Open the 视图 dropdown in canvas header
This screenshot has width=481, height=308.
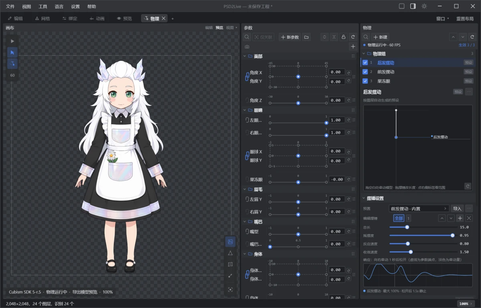pos(231,28)
